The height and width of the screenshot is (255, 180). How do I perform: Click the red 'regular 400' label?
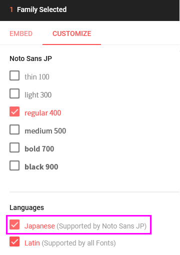click(x=43, y=113)
